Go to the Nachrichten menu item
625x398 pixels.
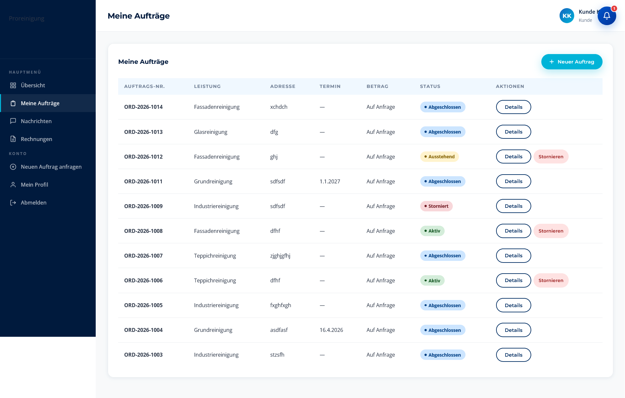tap(48, 121)
